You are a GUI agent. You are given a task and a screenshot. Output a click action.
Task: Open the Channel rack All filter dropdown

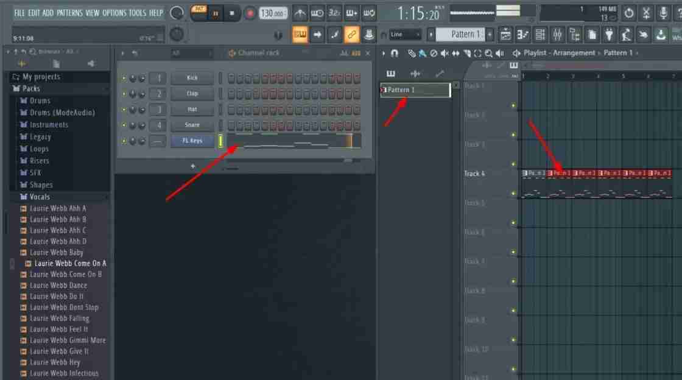point(191,53)
